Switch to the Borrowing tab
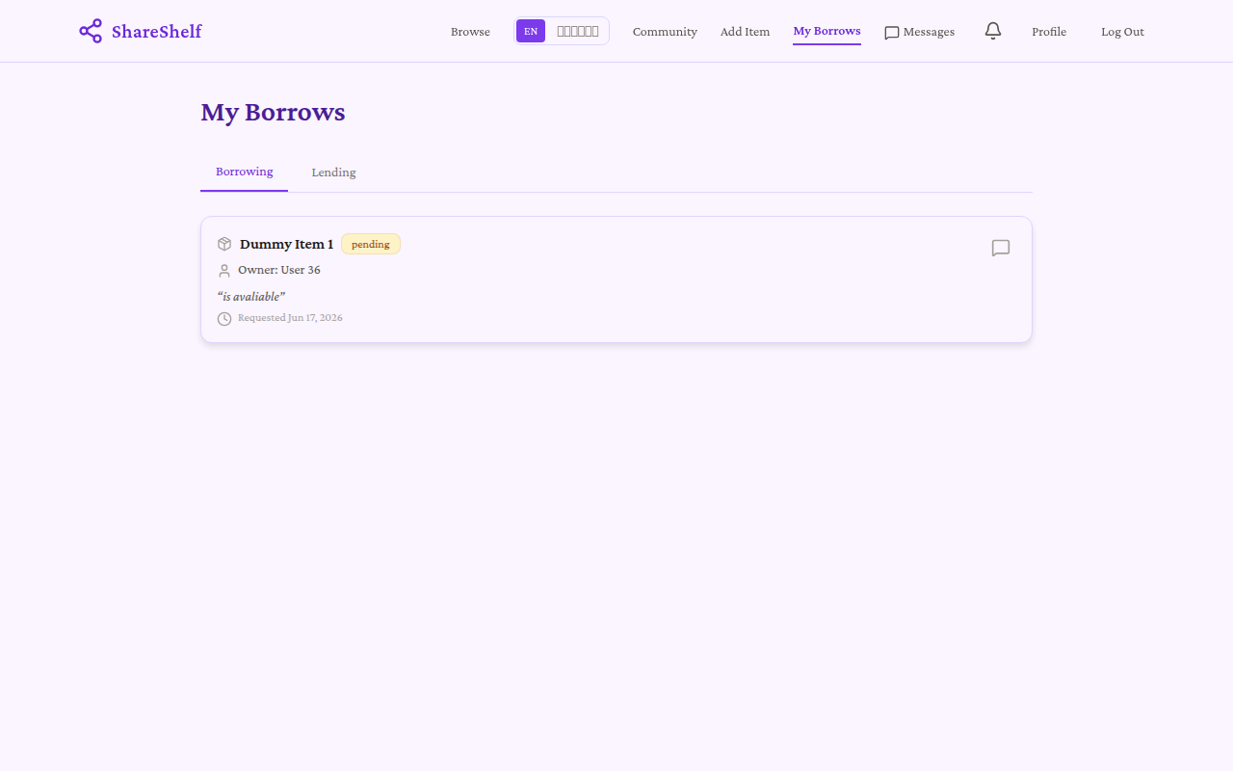The image size is (1233, 771). tap(245, 172)
